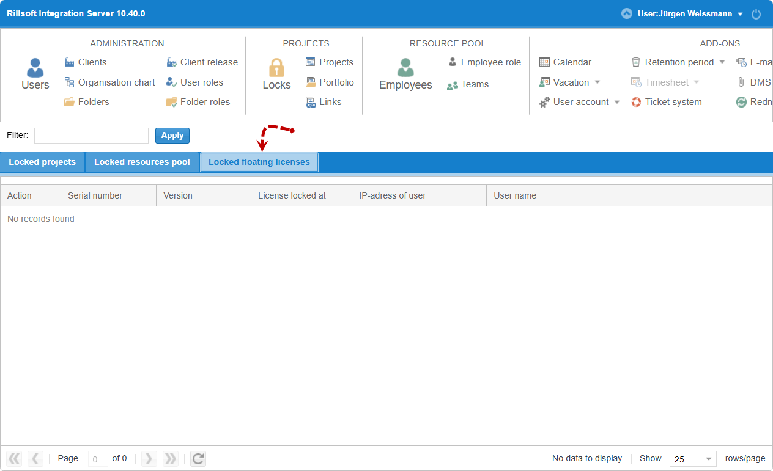Viewport: 773px width, 471px height.
Task: Open Projects icon in Projects group
Action: tap(311, 62)
